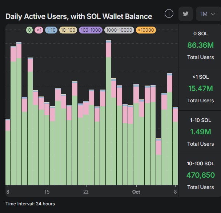
Task: Click the info circle icon
Action: click(169, 14)
